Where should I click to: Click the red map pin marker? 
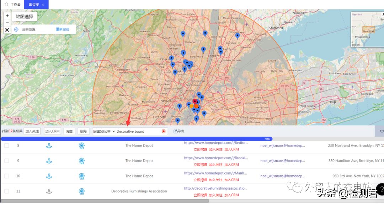(x=195, y=101)
